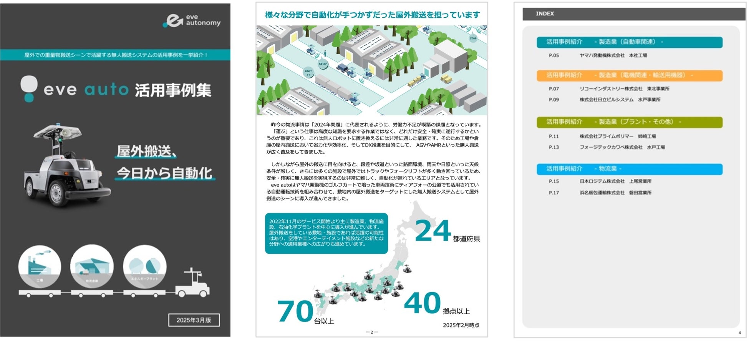
Task: Select the factory (工場) circle icon
Action: 40,266
